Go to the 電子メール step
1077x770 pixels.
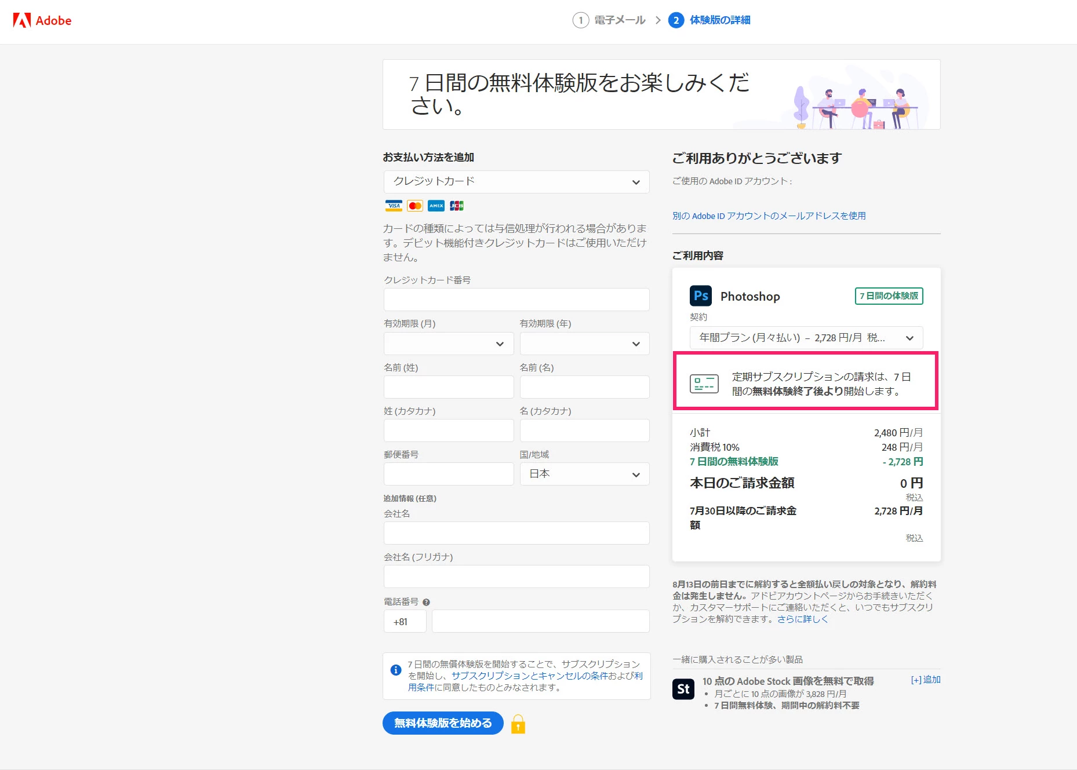620,20
